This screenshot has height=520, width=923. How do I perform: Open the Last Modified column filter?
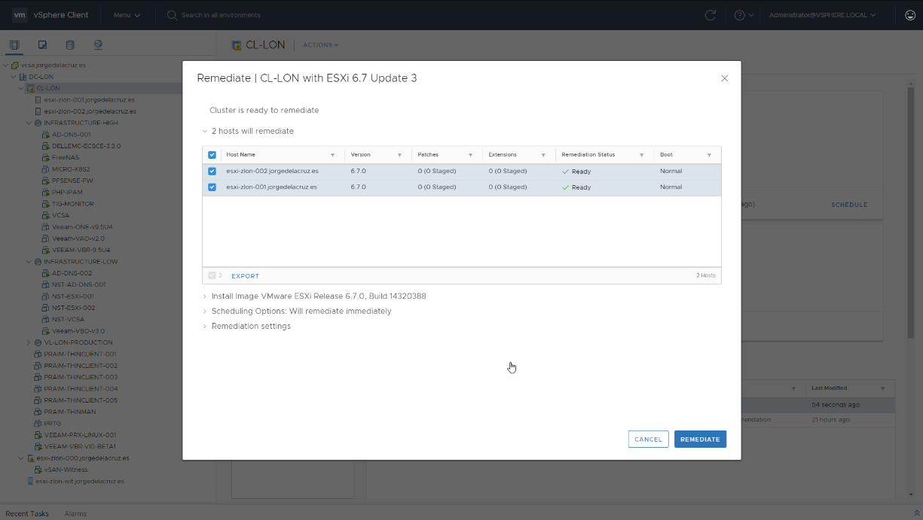pyautogui.click(x=883, y=388)
